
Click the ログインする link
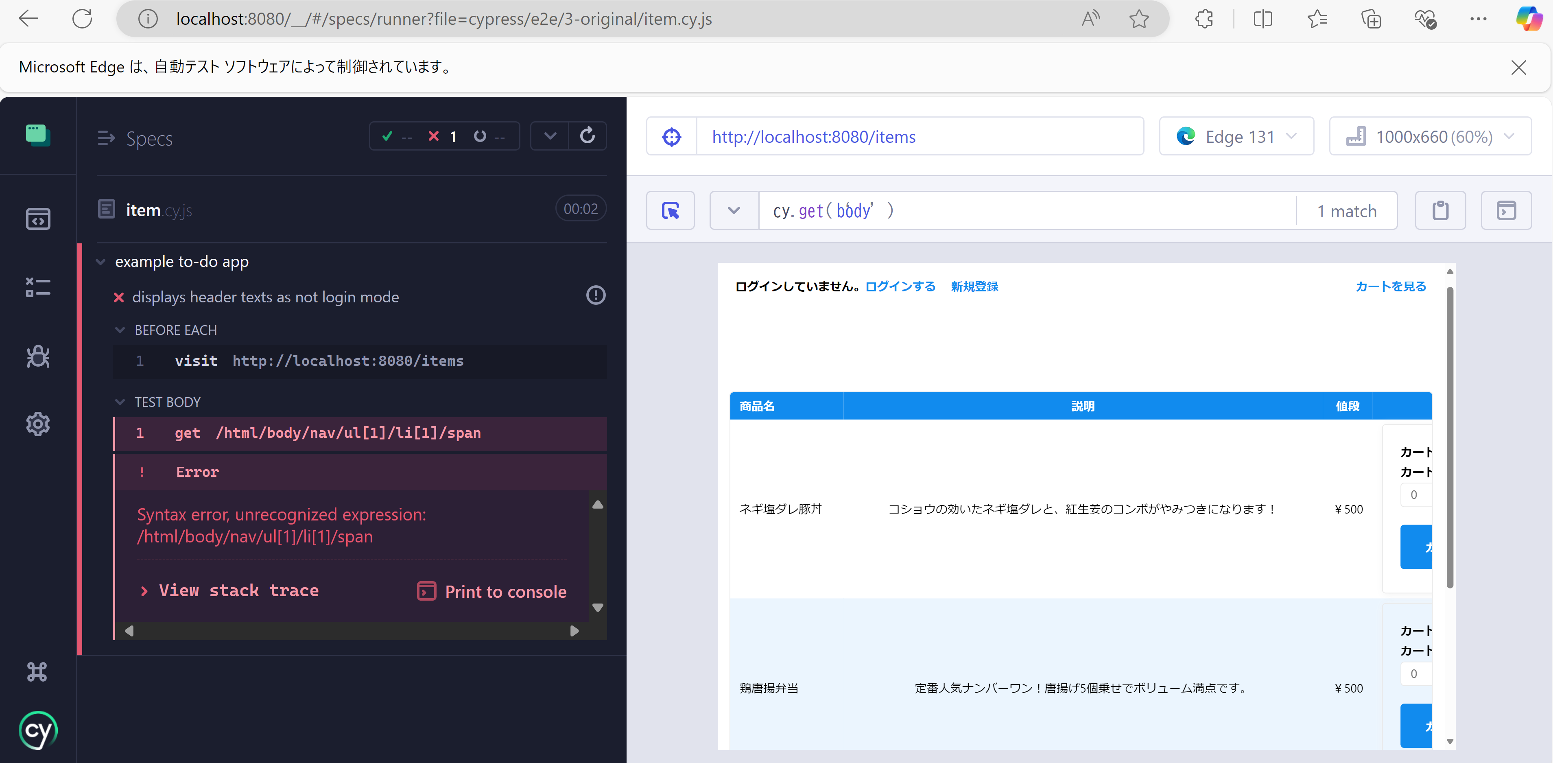point(900,286)
